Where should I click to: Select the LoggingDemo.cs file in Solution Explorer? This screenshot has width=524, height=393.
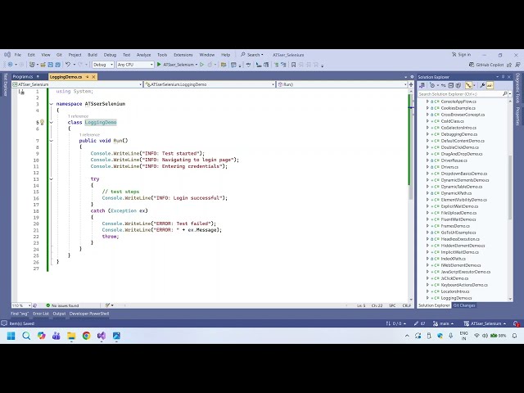point(456,298)
